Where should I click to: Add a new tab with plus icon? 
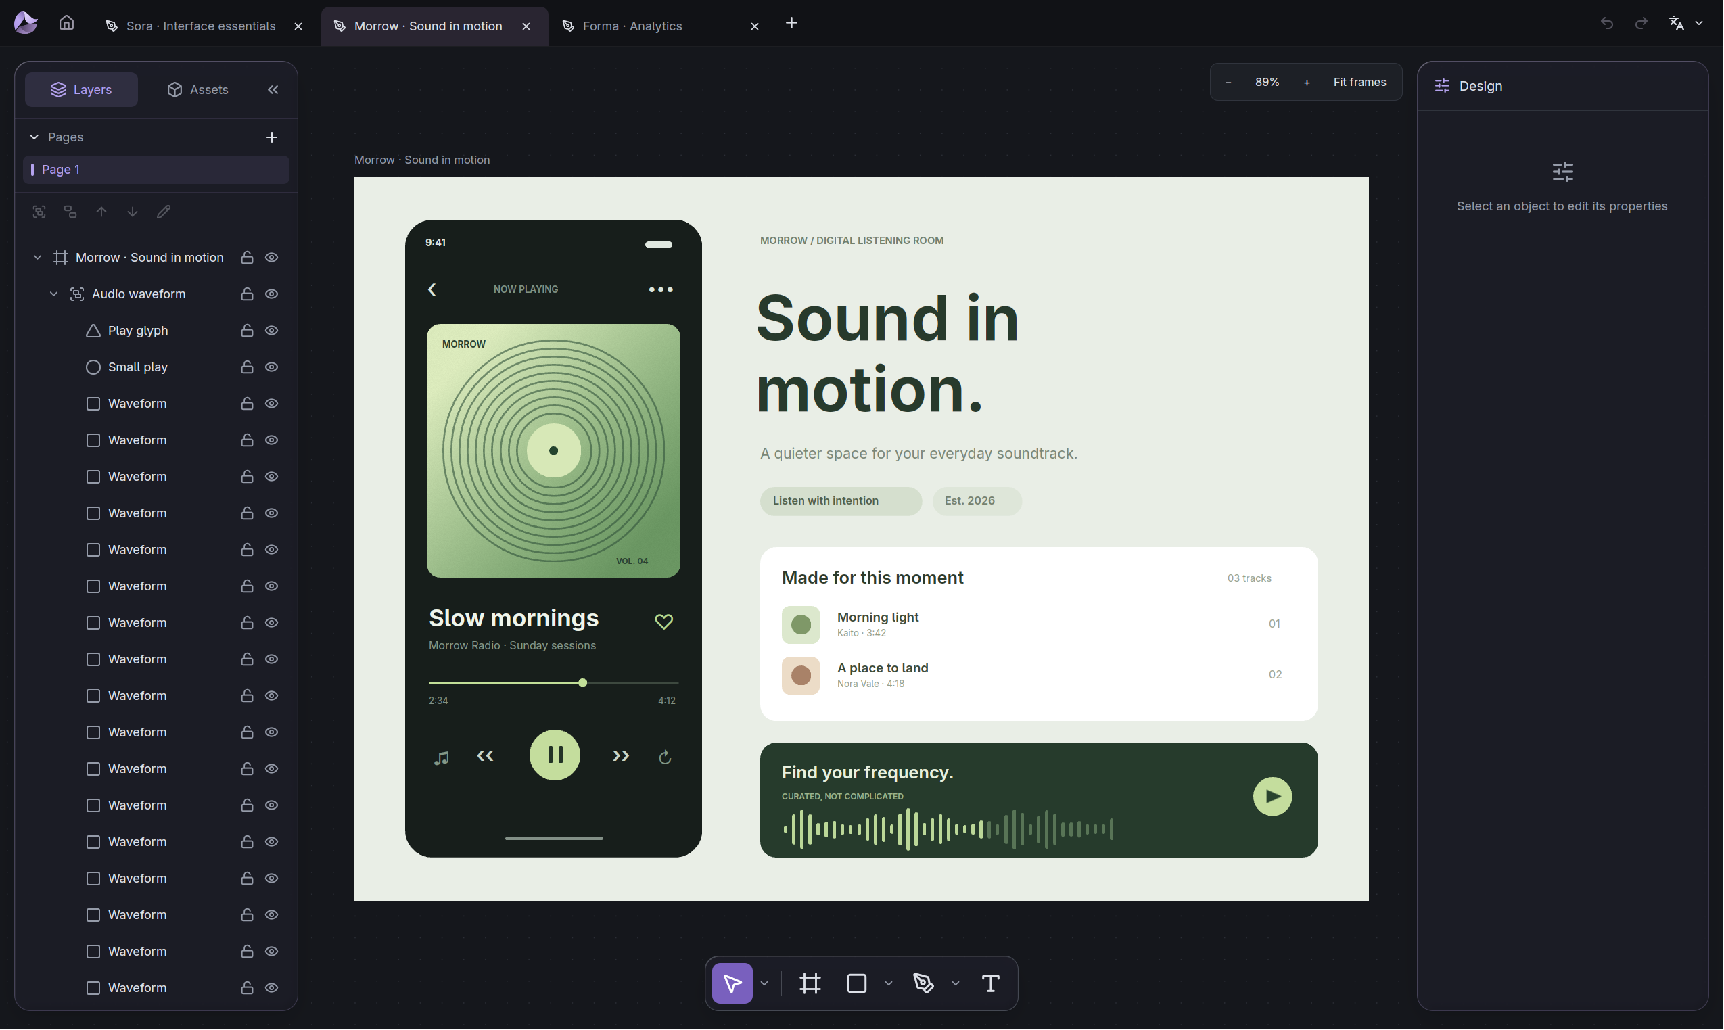(x=791, y=23)
